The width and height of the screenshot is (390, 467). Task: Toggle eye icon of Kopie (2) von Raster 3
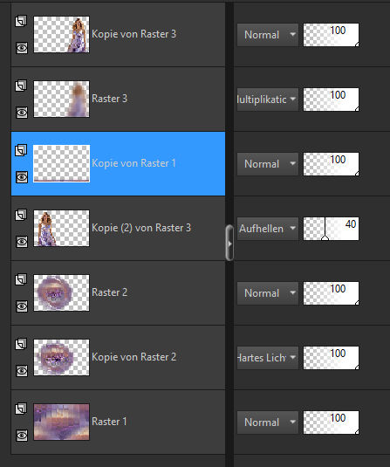tap(22, 242)
